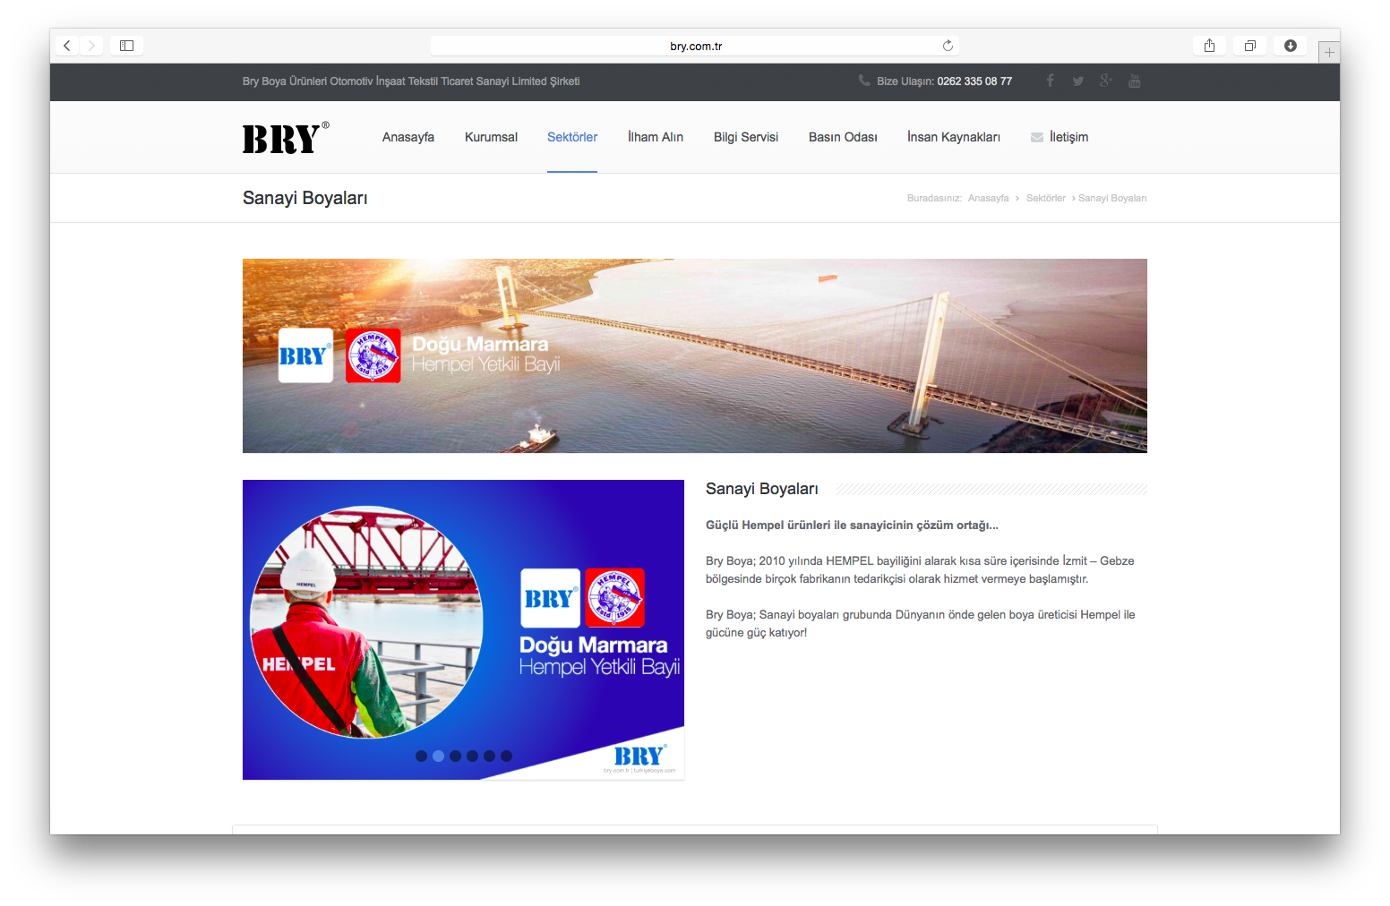Screen dimensions: 1390x906
Task: Select the second slideshow dot
Action: point(438,756)
